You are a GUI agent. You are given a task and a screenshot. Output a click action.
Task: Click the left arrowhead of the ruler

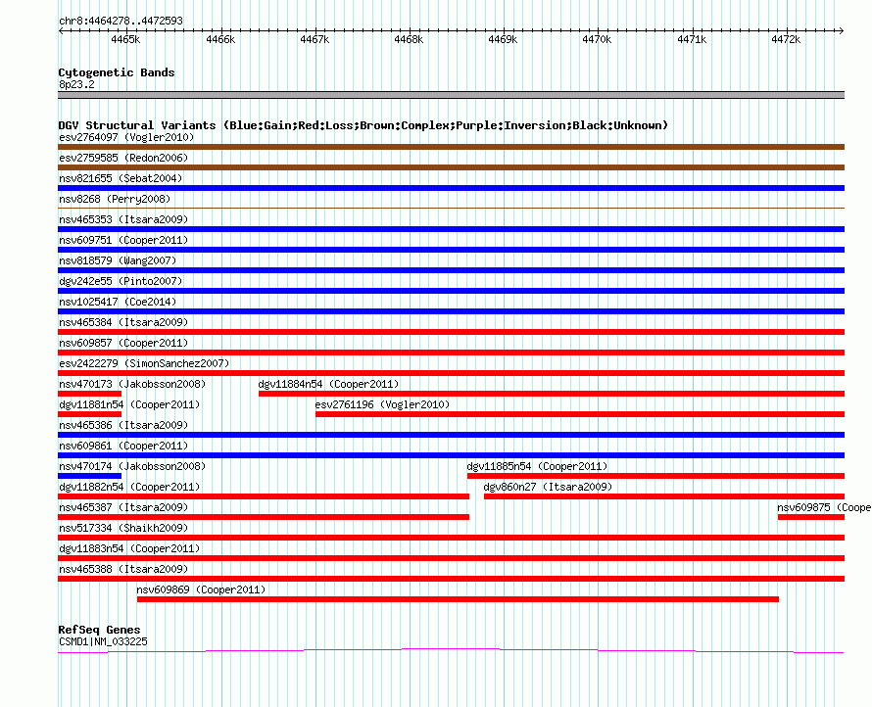tap(61, 30)
